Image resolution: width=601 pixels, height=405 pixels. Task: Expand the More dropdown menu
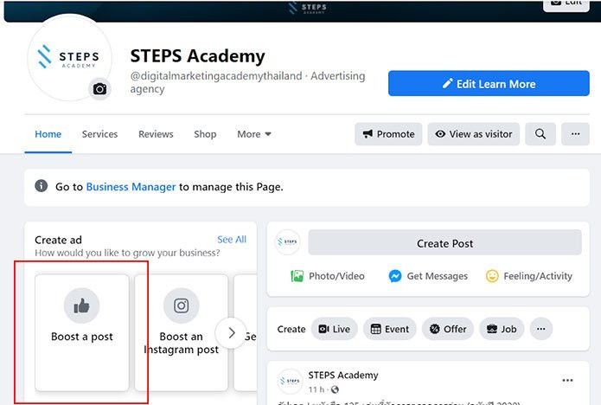tap(254, 134)
